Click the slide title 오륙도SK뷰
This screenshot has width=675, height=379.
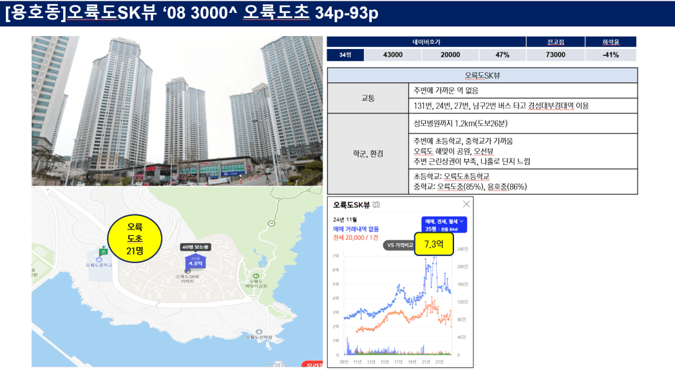[111, 12]
